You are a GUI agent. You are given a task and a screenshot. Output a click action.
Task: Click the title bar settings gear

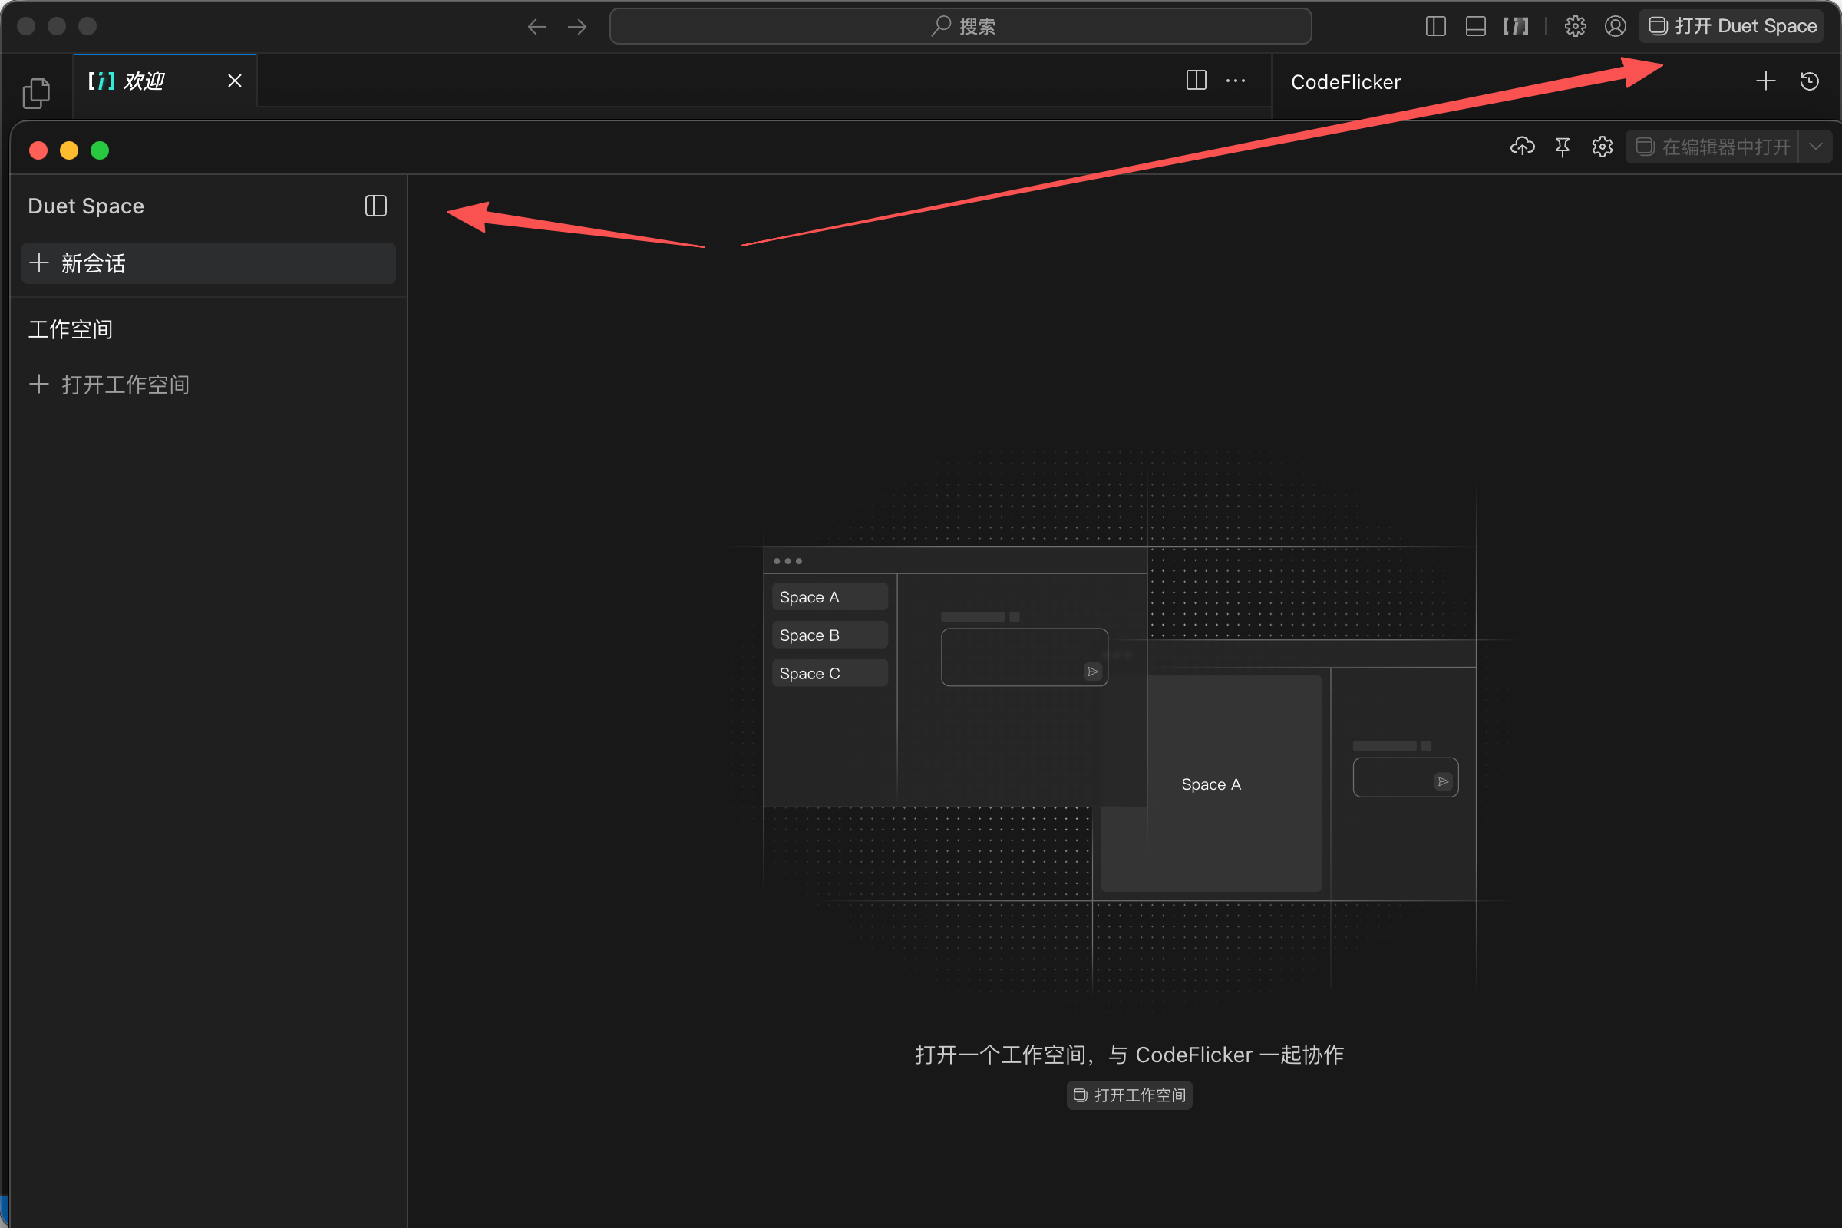(1575, 27)
